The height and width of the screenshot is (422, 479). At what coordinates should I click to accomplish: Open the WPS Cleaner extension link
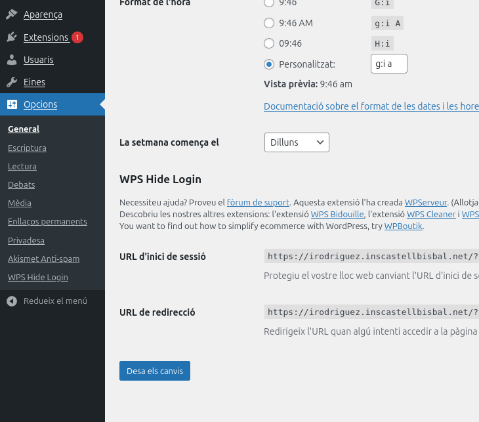pyautogui.click(x=431, y=215)
